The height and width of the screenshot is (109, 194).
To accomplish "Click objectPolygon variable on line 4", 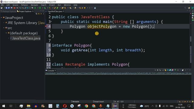I will (102, 26).
